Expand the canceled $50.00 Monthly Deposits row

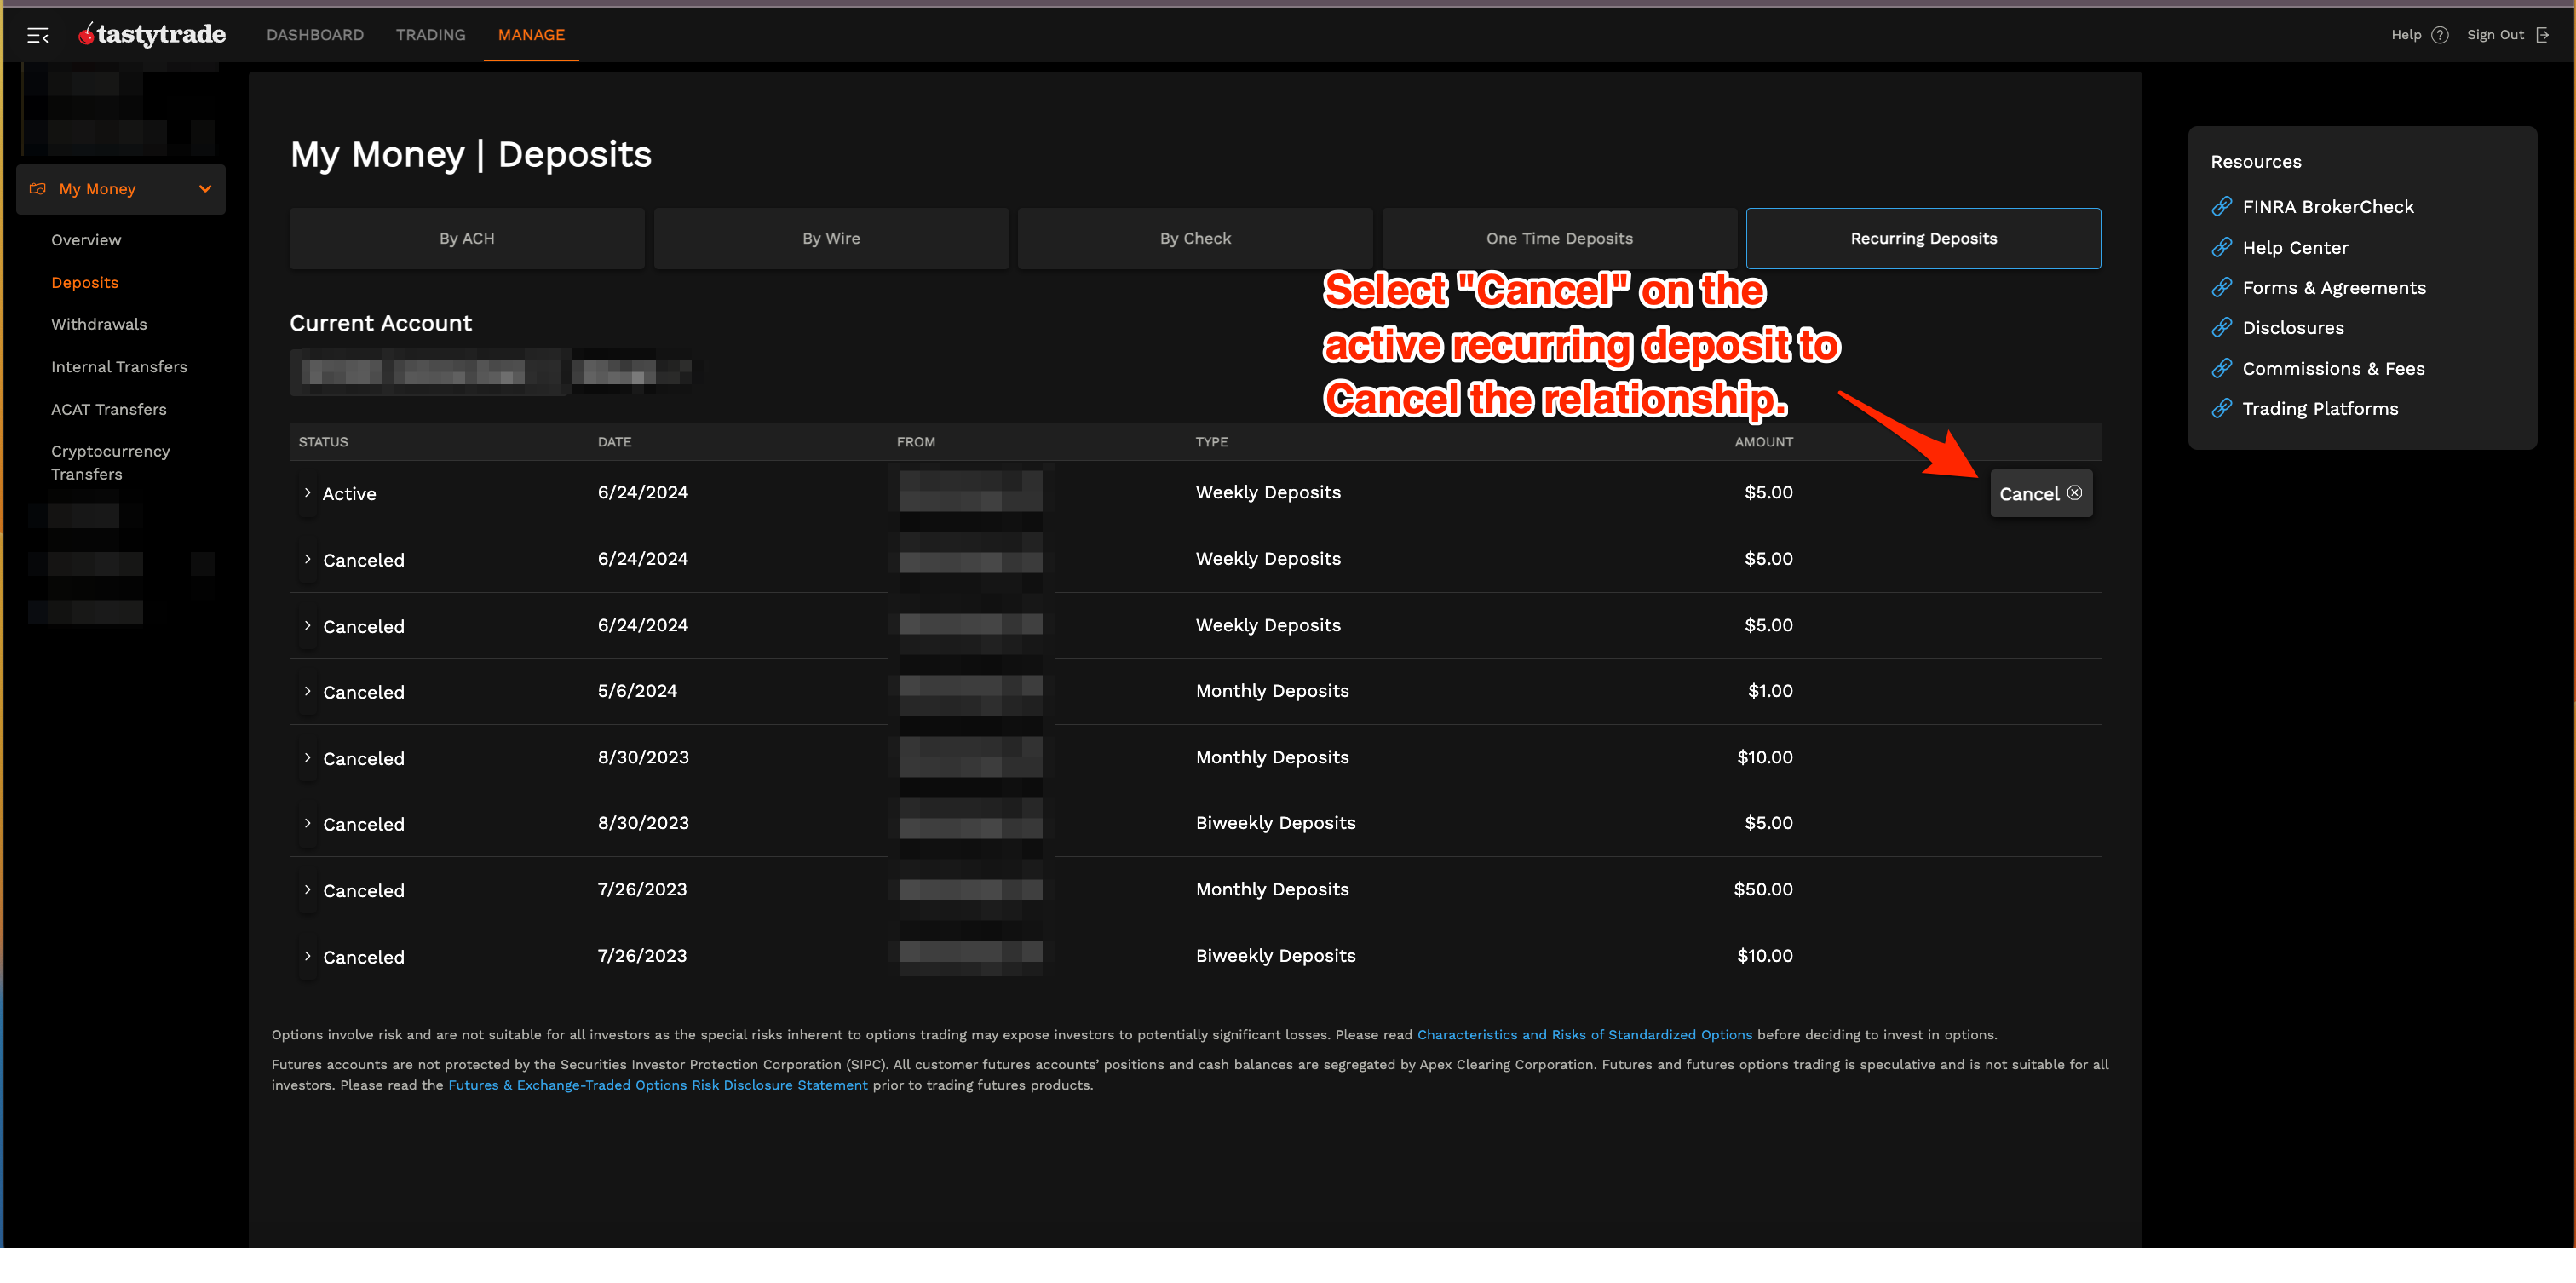point(307,890)
